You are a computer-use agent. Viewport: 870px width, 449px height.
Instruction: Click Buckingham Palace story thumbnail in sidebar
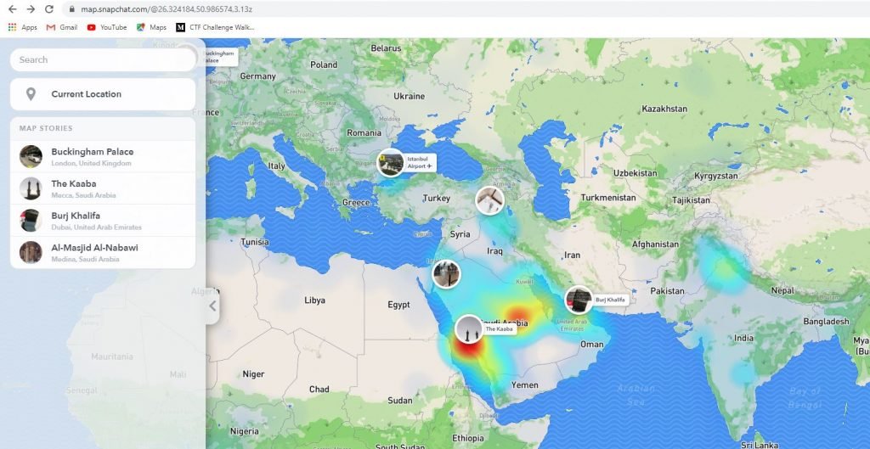coord(31,156)
